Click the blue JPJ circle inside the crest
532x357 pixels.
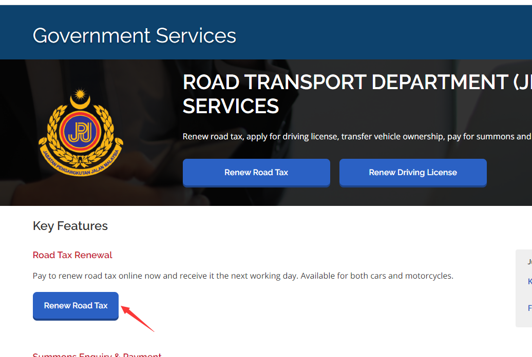81,132
